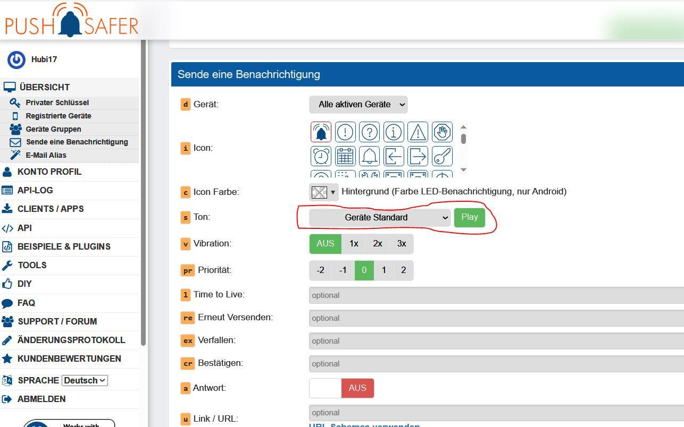
Task: Open BEISPIELE & PLUGINS
Action: [x=64, y=246]
